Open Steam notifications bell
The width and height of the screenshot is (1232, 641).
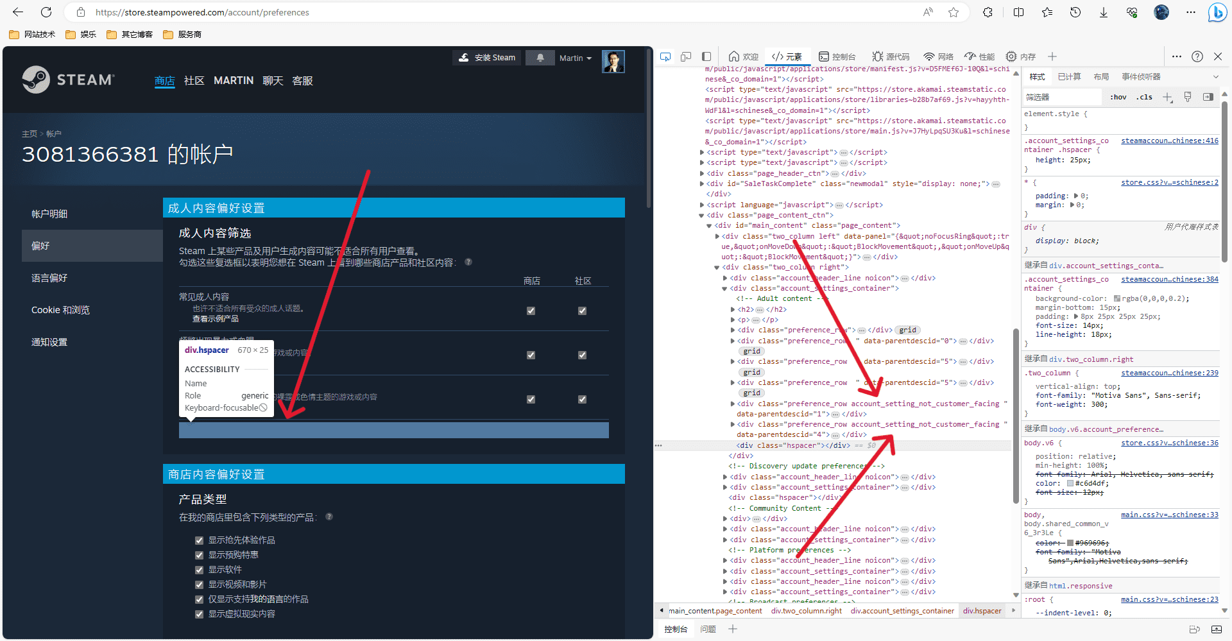pos(540,58)
